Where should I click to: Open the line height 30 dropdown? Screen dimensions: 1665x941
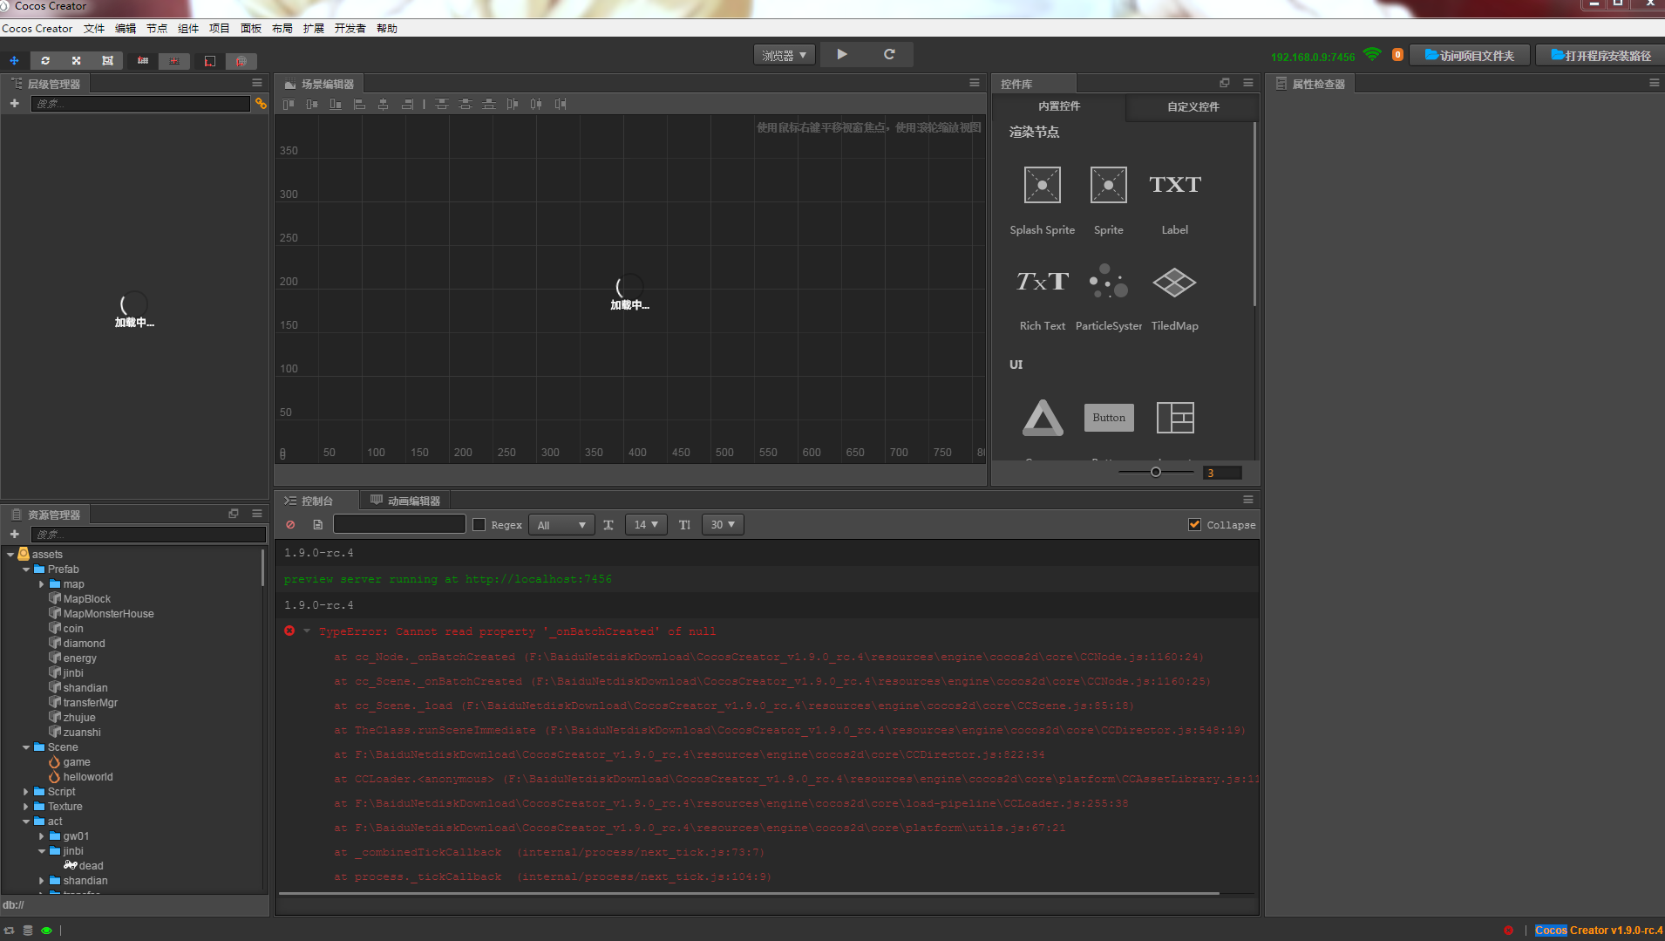[723, 525]
